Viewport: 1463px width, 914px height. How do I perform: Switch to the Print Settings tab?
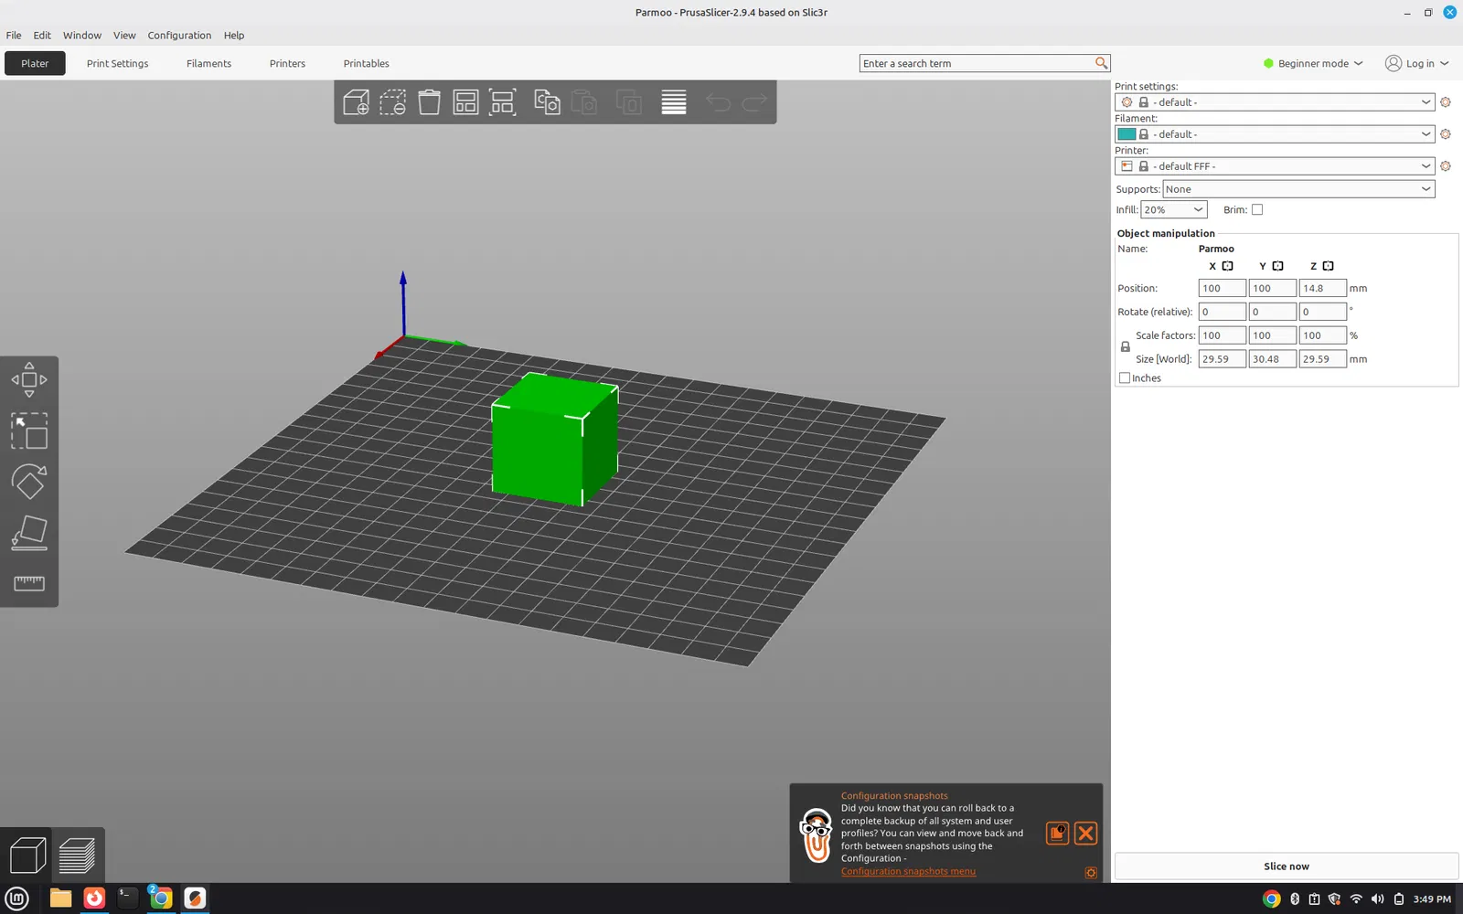117,63
